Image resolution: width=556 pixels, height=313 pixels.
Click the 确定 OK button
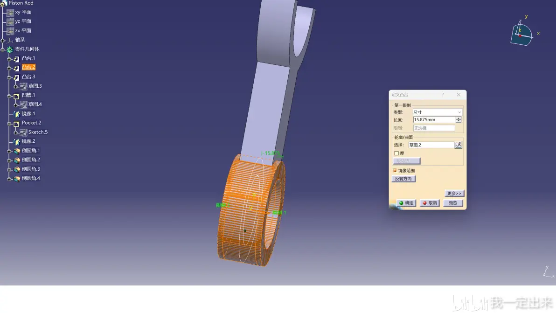pyautogui.click(x=406, y=203)
